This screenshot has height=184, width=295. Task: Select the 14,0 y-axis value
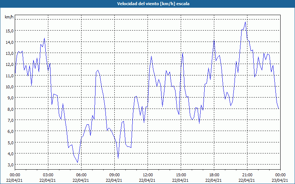[x=10, y=42]
